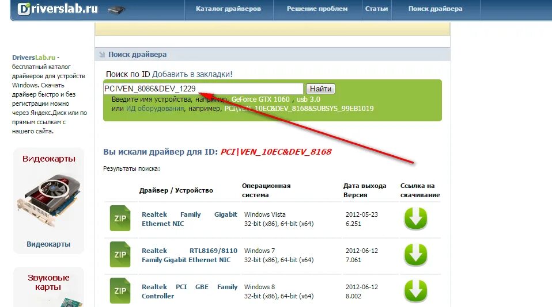Open Realtek RTL8169/8110 Family Gigabit Ethernet link
Viewport: 552px width, 307px height.
pyautogui.click(x=190, y=255)
